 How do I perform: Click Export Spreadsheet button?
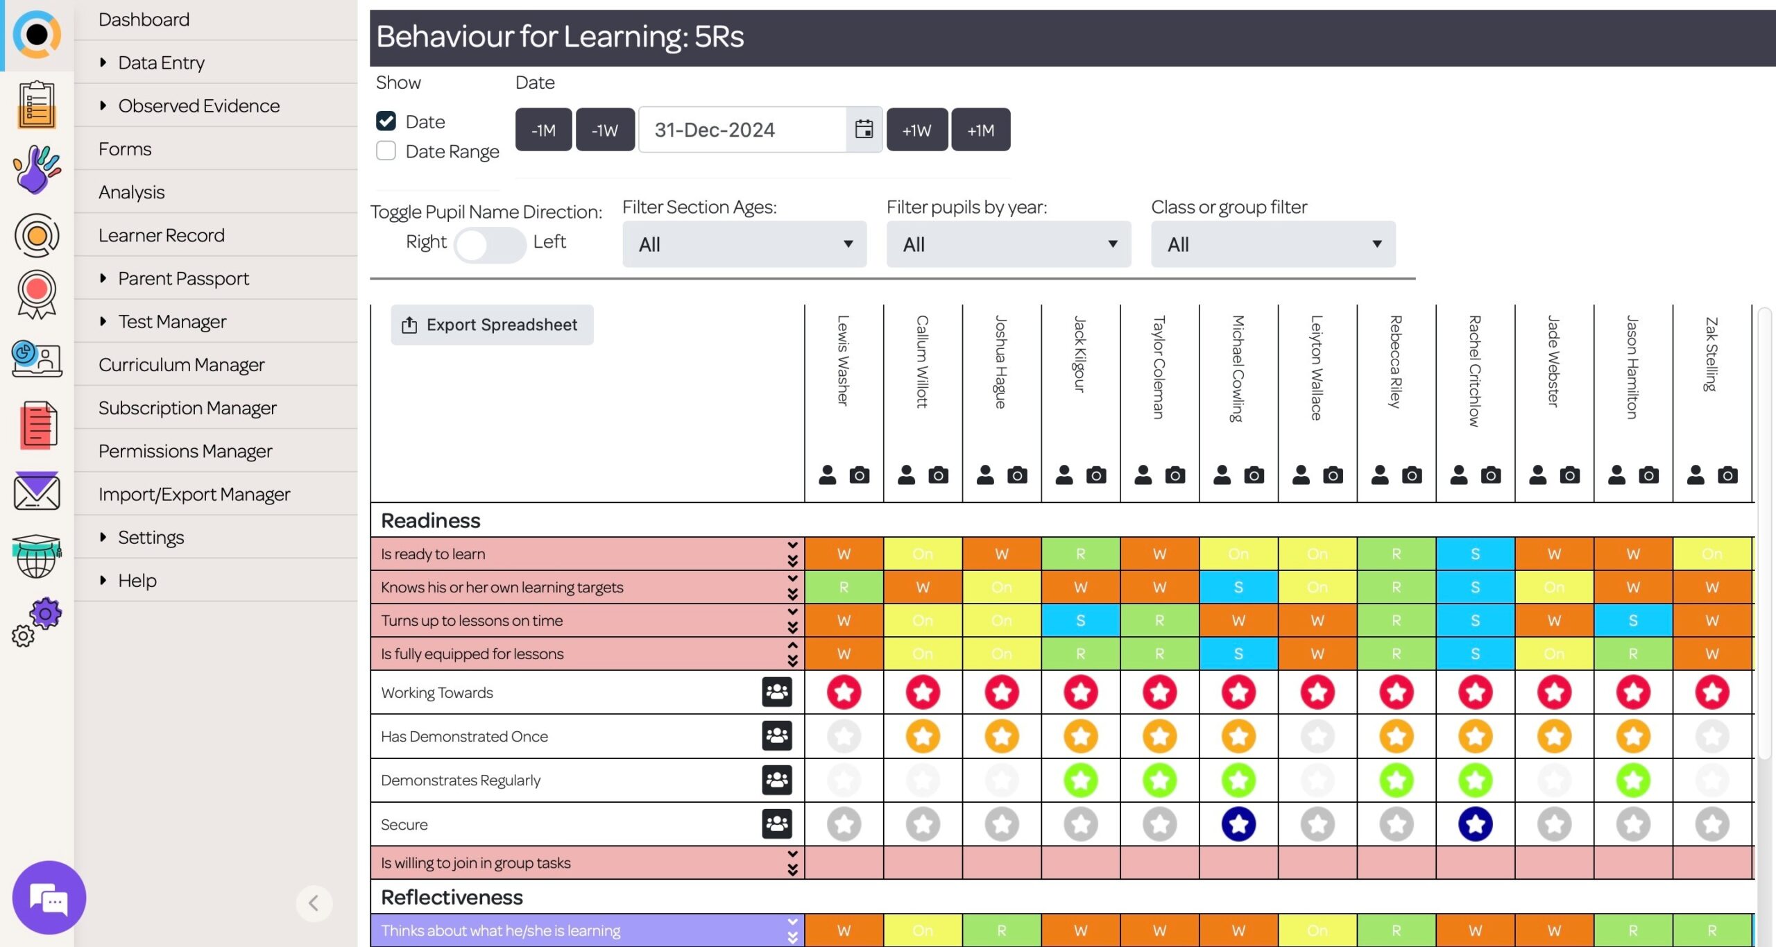[x=491, y=325]
